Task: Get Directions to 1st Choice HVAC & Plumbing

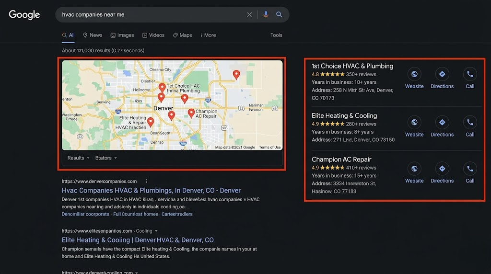Action: coord(442,79)
